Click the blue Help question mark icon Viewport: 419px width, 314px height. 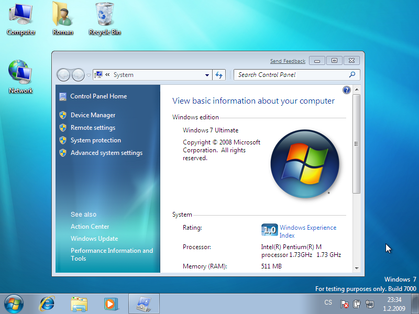(347, 90)
